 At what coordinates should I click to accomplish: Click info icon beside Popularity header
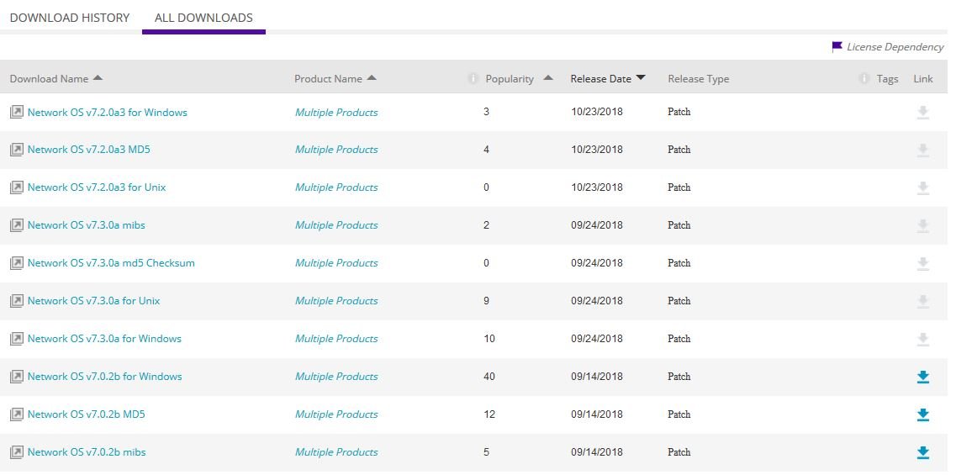point(473,79)
